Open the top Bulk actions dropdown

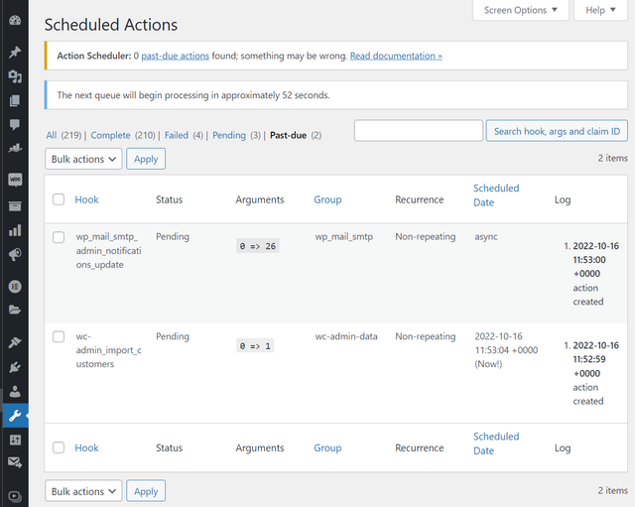[x=83, y=159]
